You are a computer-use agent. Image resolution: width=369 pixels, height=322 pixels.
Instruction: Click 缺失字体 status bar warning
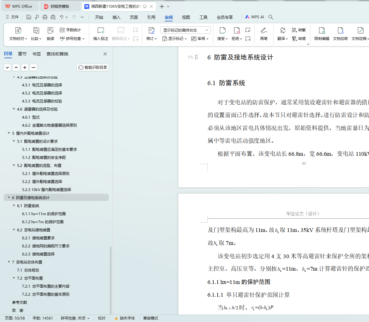pos(125,318)
